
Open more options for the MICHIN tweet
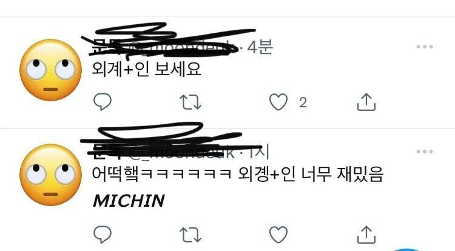(425, 152)
